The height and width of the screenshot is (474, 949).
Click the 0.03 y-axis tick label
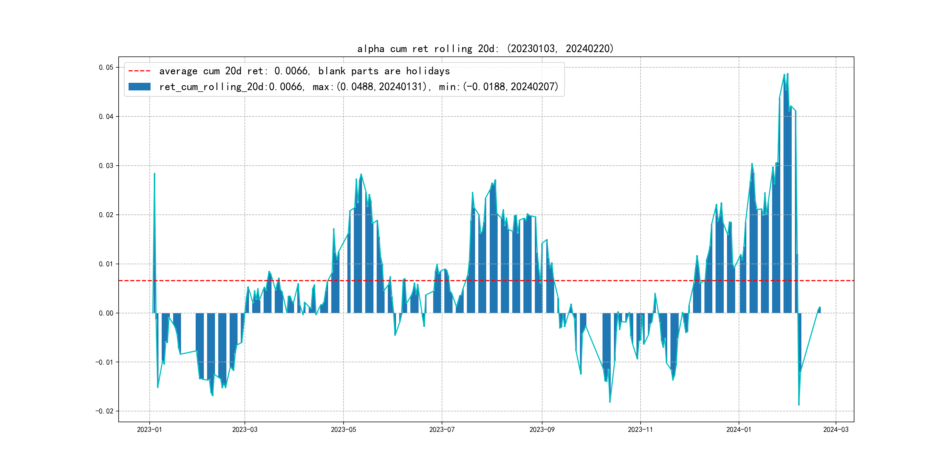(x=106, y=166)
